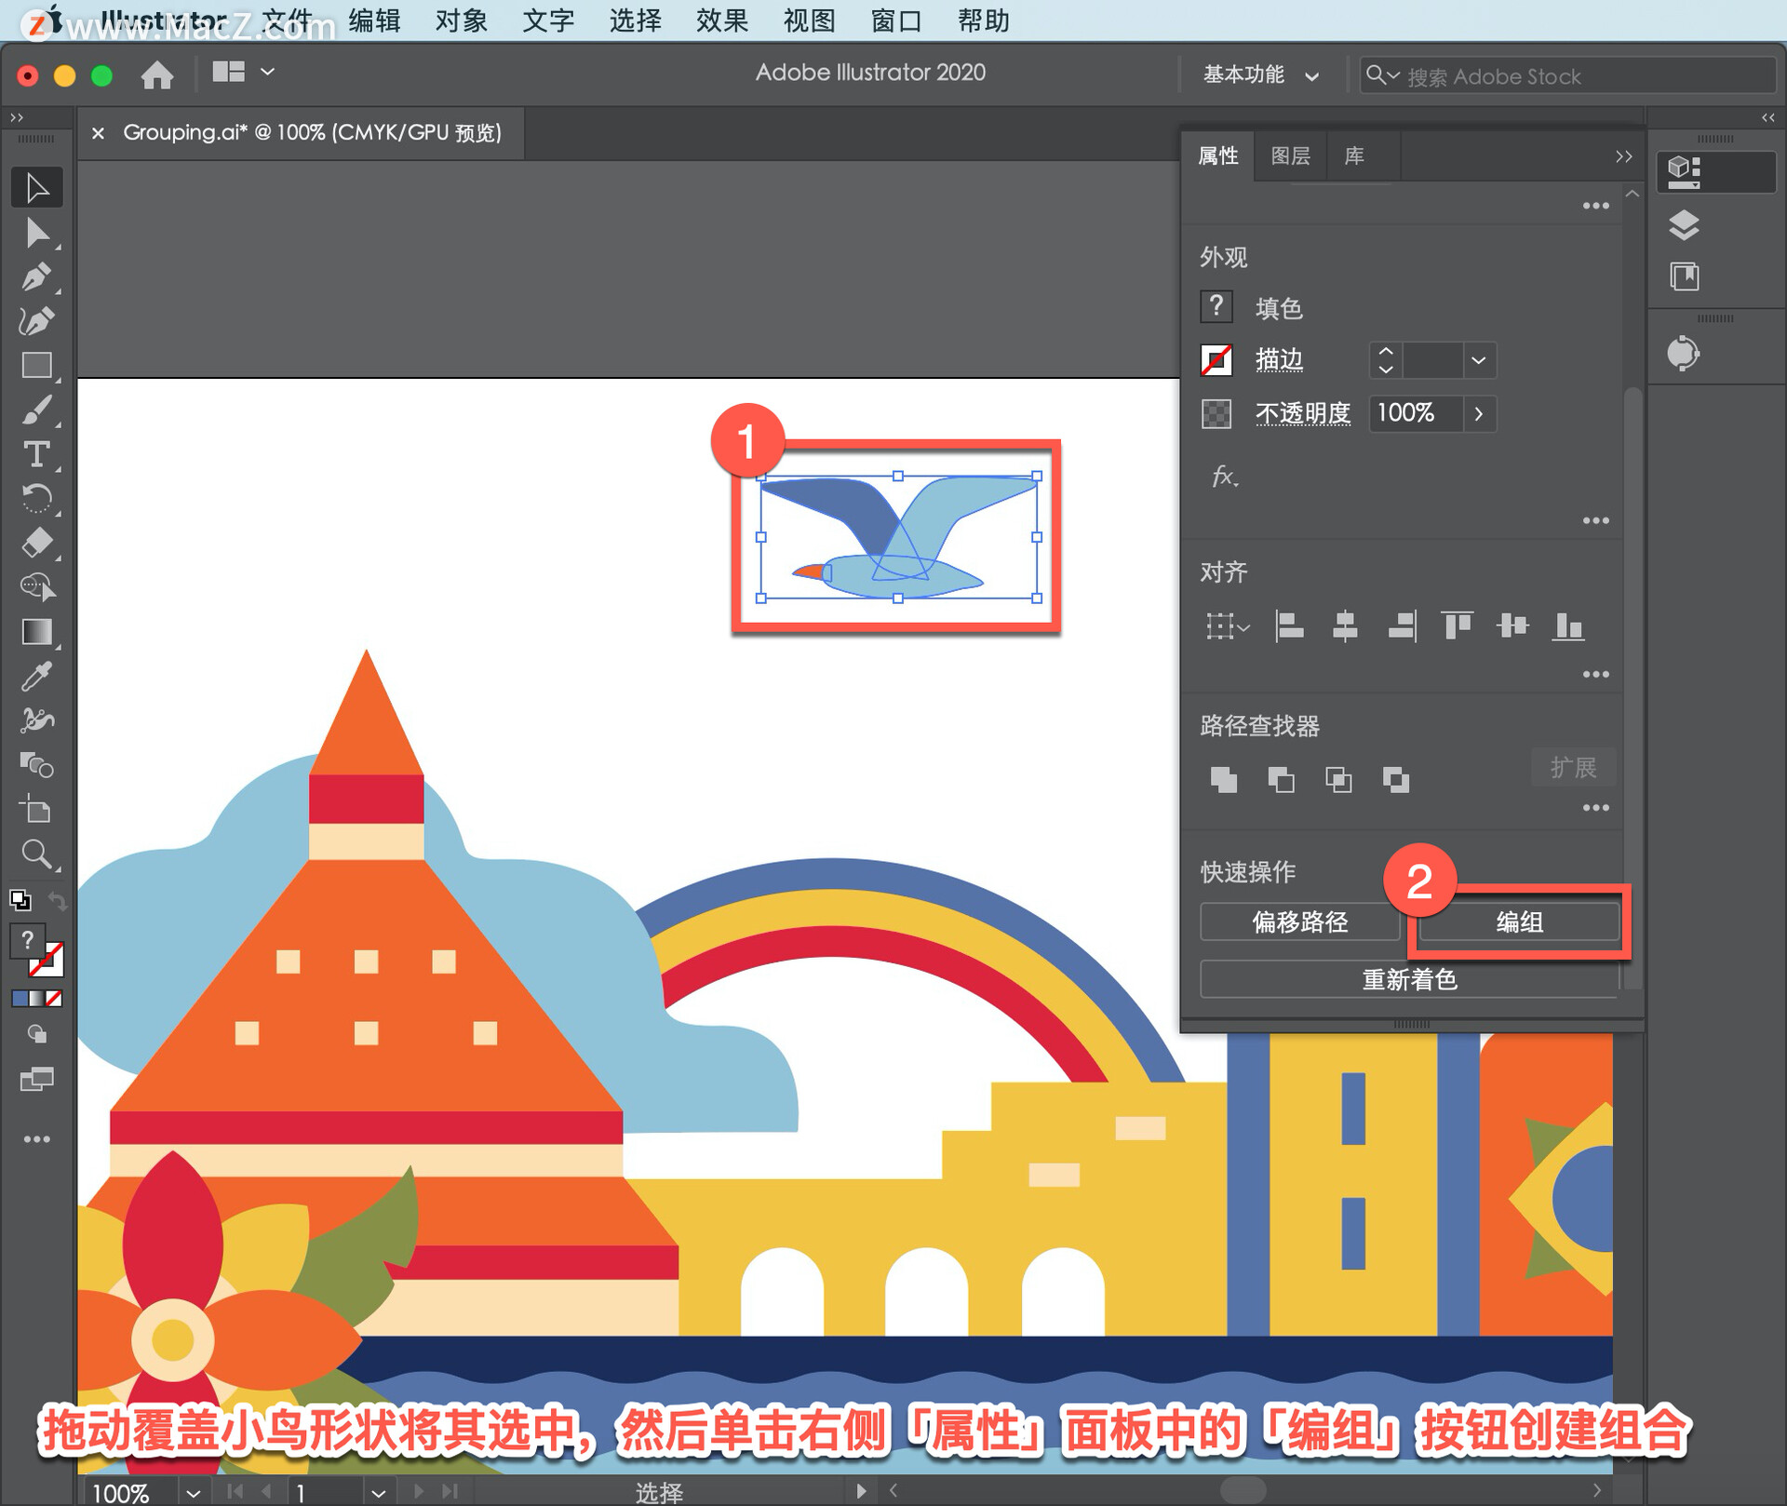Open the 文字 menu
This screenshot has width=1787, height=1506.
coord(548,20)
